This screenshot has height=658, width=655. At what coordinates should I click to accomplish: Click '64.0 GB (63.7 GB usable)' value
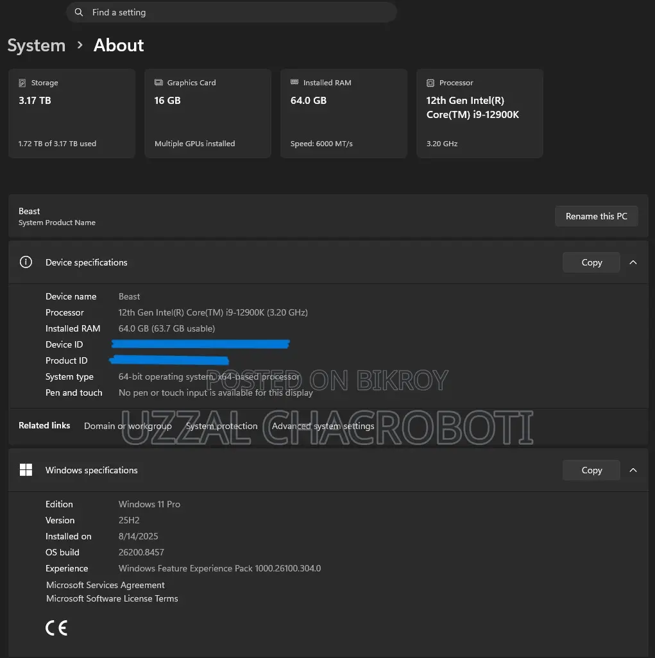(167, 328)
